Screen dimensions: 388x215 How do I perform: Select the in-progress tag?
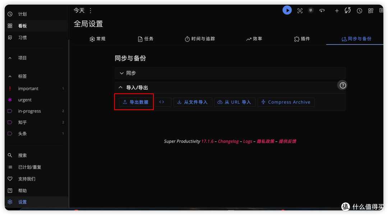coord(36,111)
